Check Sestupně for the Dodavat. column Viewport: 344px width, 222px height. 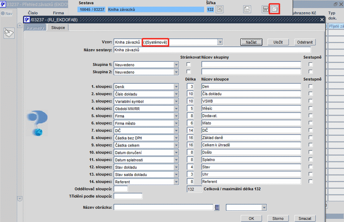310,116
